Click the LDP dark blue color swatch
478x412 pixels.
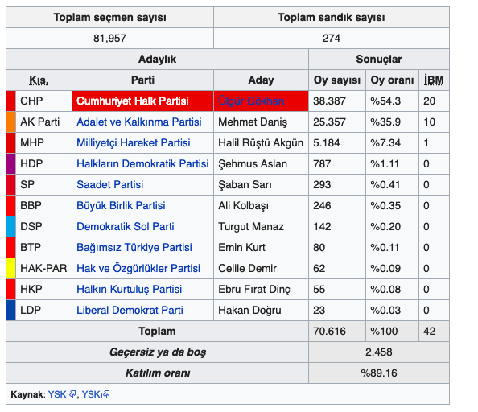[11, 311]
